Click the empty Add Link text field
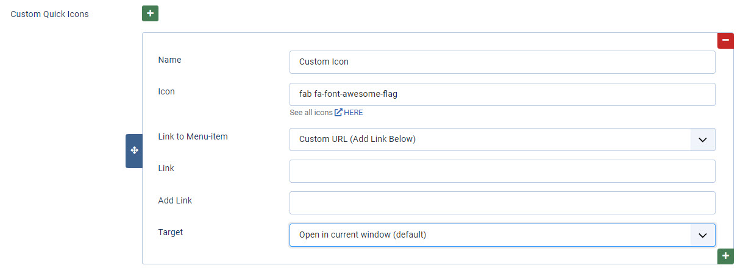 (x=502, y=203)
